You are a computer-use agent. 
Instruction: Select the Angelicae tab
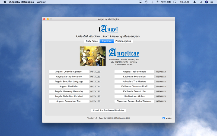[107, 41]
